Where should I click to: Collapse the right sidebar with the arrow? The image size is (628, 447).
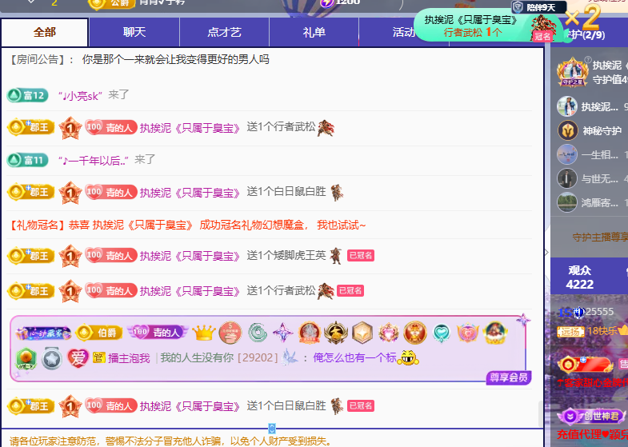[x=546, y=252]
